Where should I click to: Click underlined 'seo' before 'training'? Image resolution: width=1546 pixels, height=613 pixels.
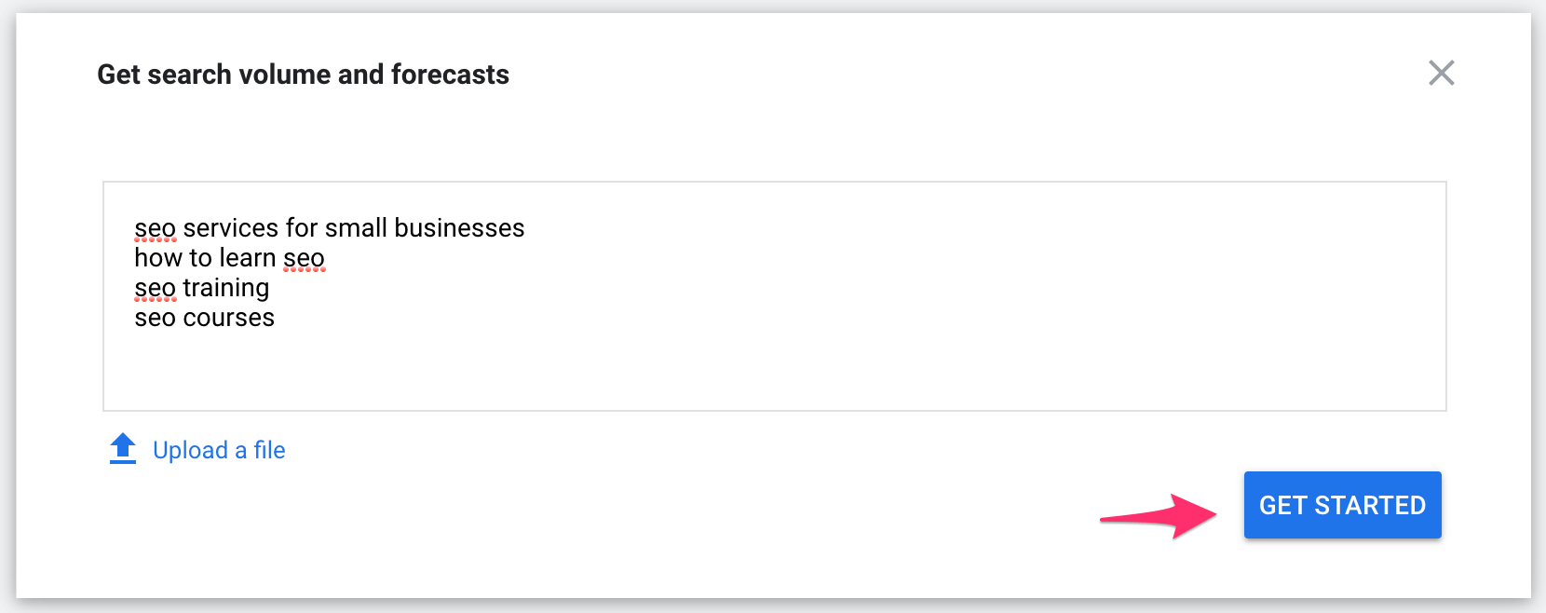coord(155,288)
